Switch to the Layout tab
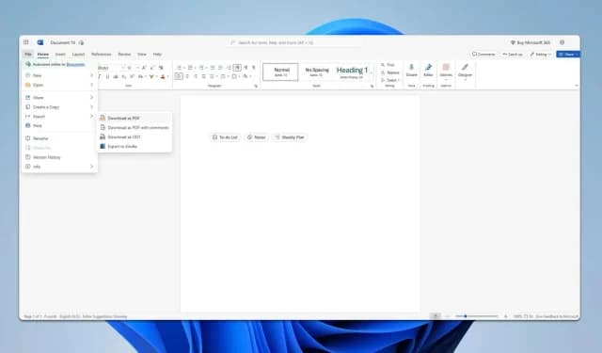Image resolution: width=602 pixels, height=353 pixels. (x=78, y=55)
